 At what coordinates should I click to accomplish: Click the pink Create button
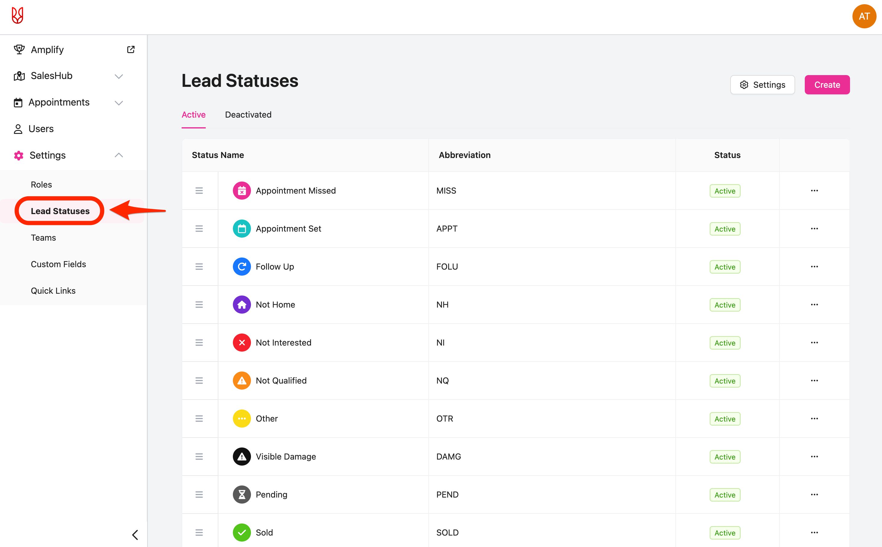[827, 85]
